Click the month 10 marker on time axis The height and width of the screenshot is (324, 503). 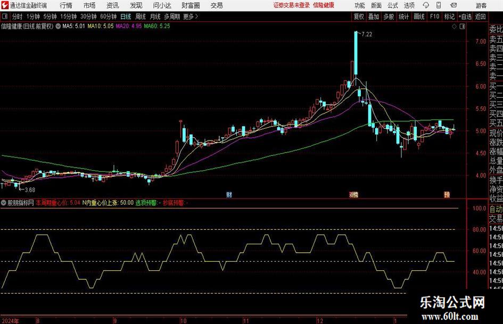tap(183, 321)
